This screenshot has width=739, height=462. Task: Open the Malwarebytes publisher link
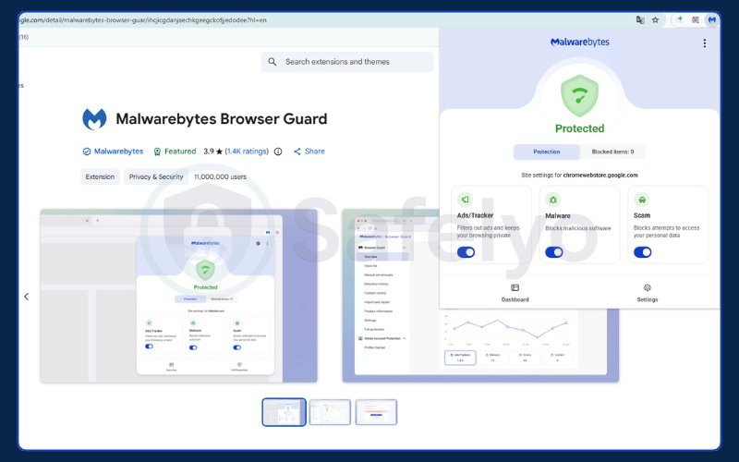[118, 152]
